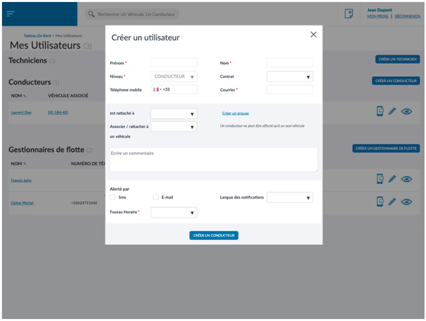Click the Ecrire un commentaire text area

(x=213, y=160)
